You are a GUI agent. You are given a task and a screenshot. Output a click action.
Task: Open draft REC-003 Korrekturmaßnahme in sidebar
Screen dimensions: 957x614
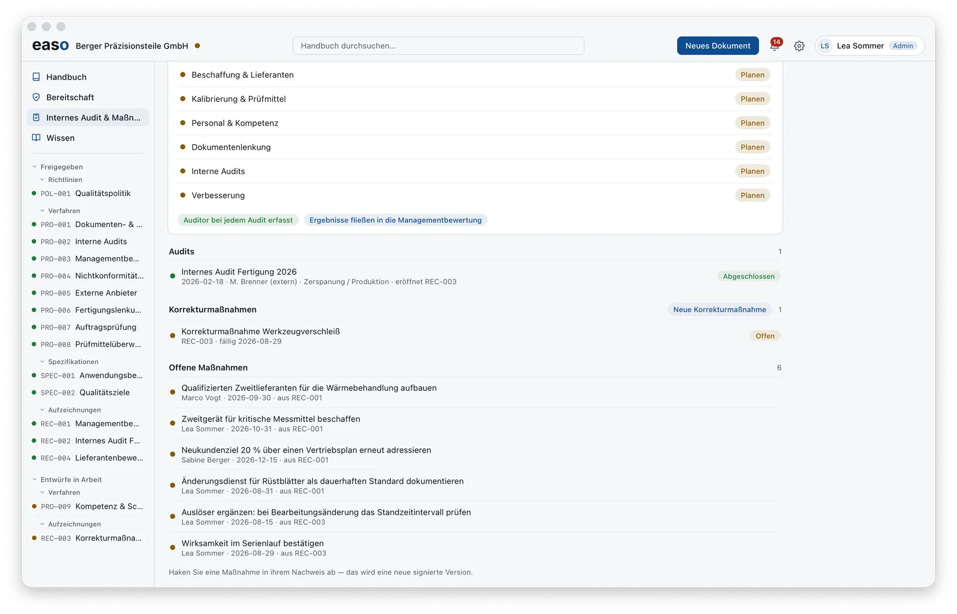88,538
